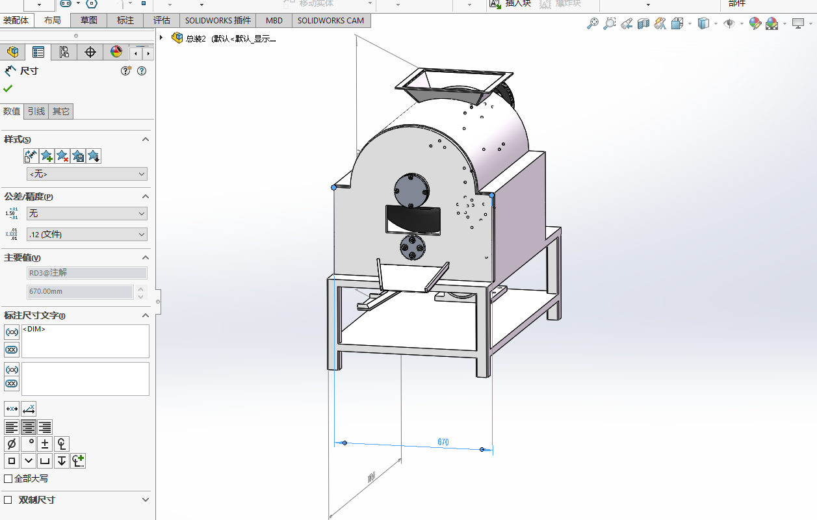Click Edit Appearance color ball icon
Viewport: 817px width, 520px height.
[755, 23]
